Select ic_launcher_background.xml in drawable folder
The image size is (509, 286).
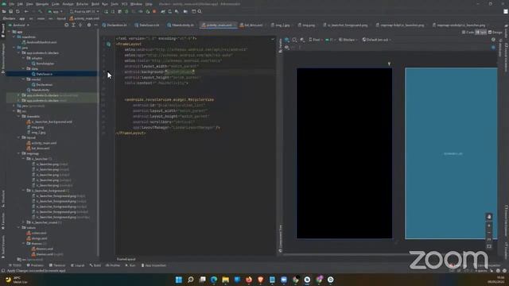(49, 122)
